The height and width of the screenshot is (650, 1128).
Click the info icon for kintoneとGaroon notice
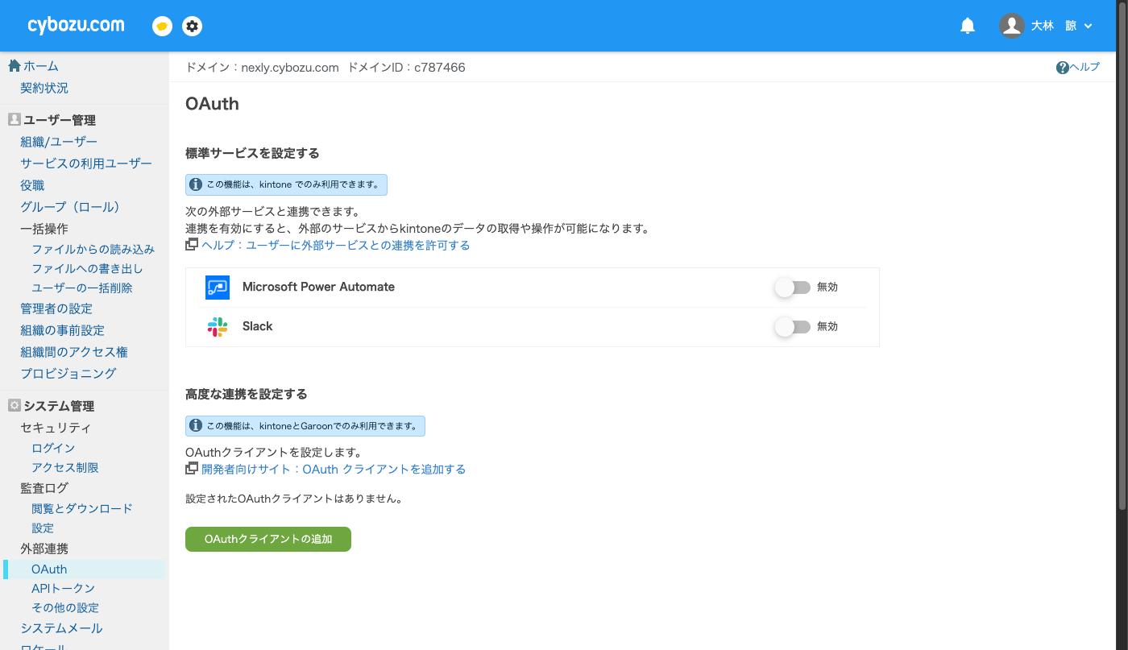pos(195,425)
